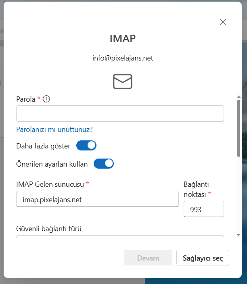
Task: Open the Güvenli bağlantı türü dropdown box
Action: tap(120, 236)
